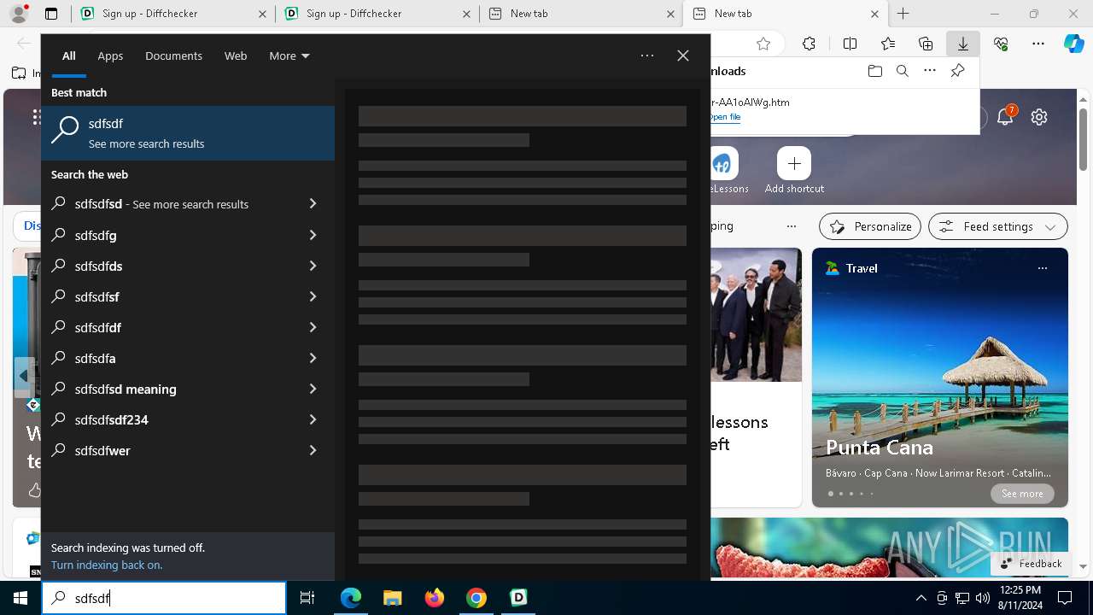Open Travel card options ellipsis
The image size is (1093, 615).
pos(1042,268)
